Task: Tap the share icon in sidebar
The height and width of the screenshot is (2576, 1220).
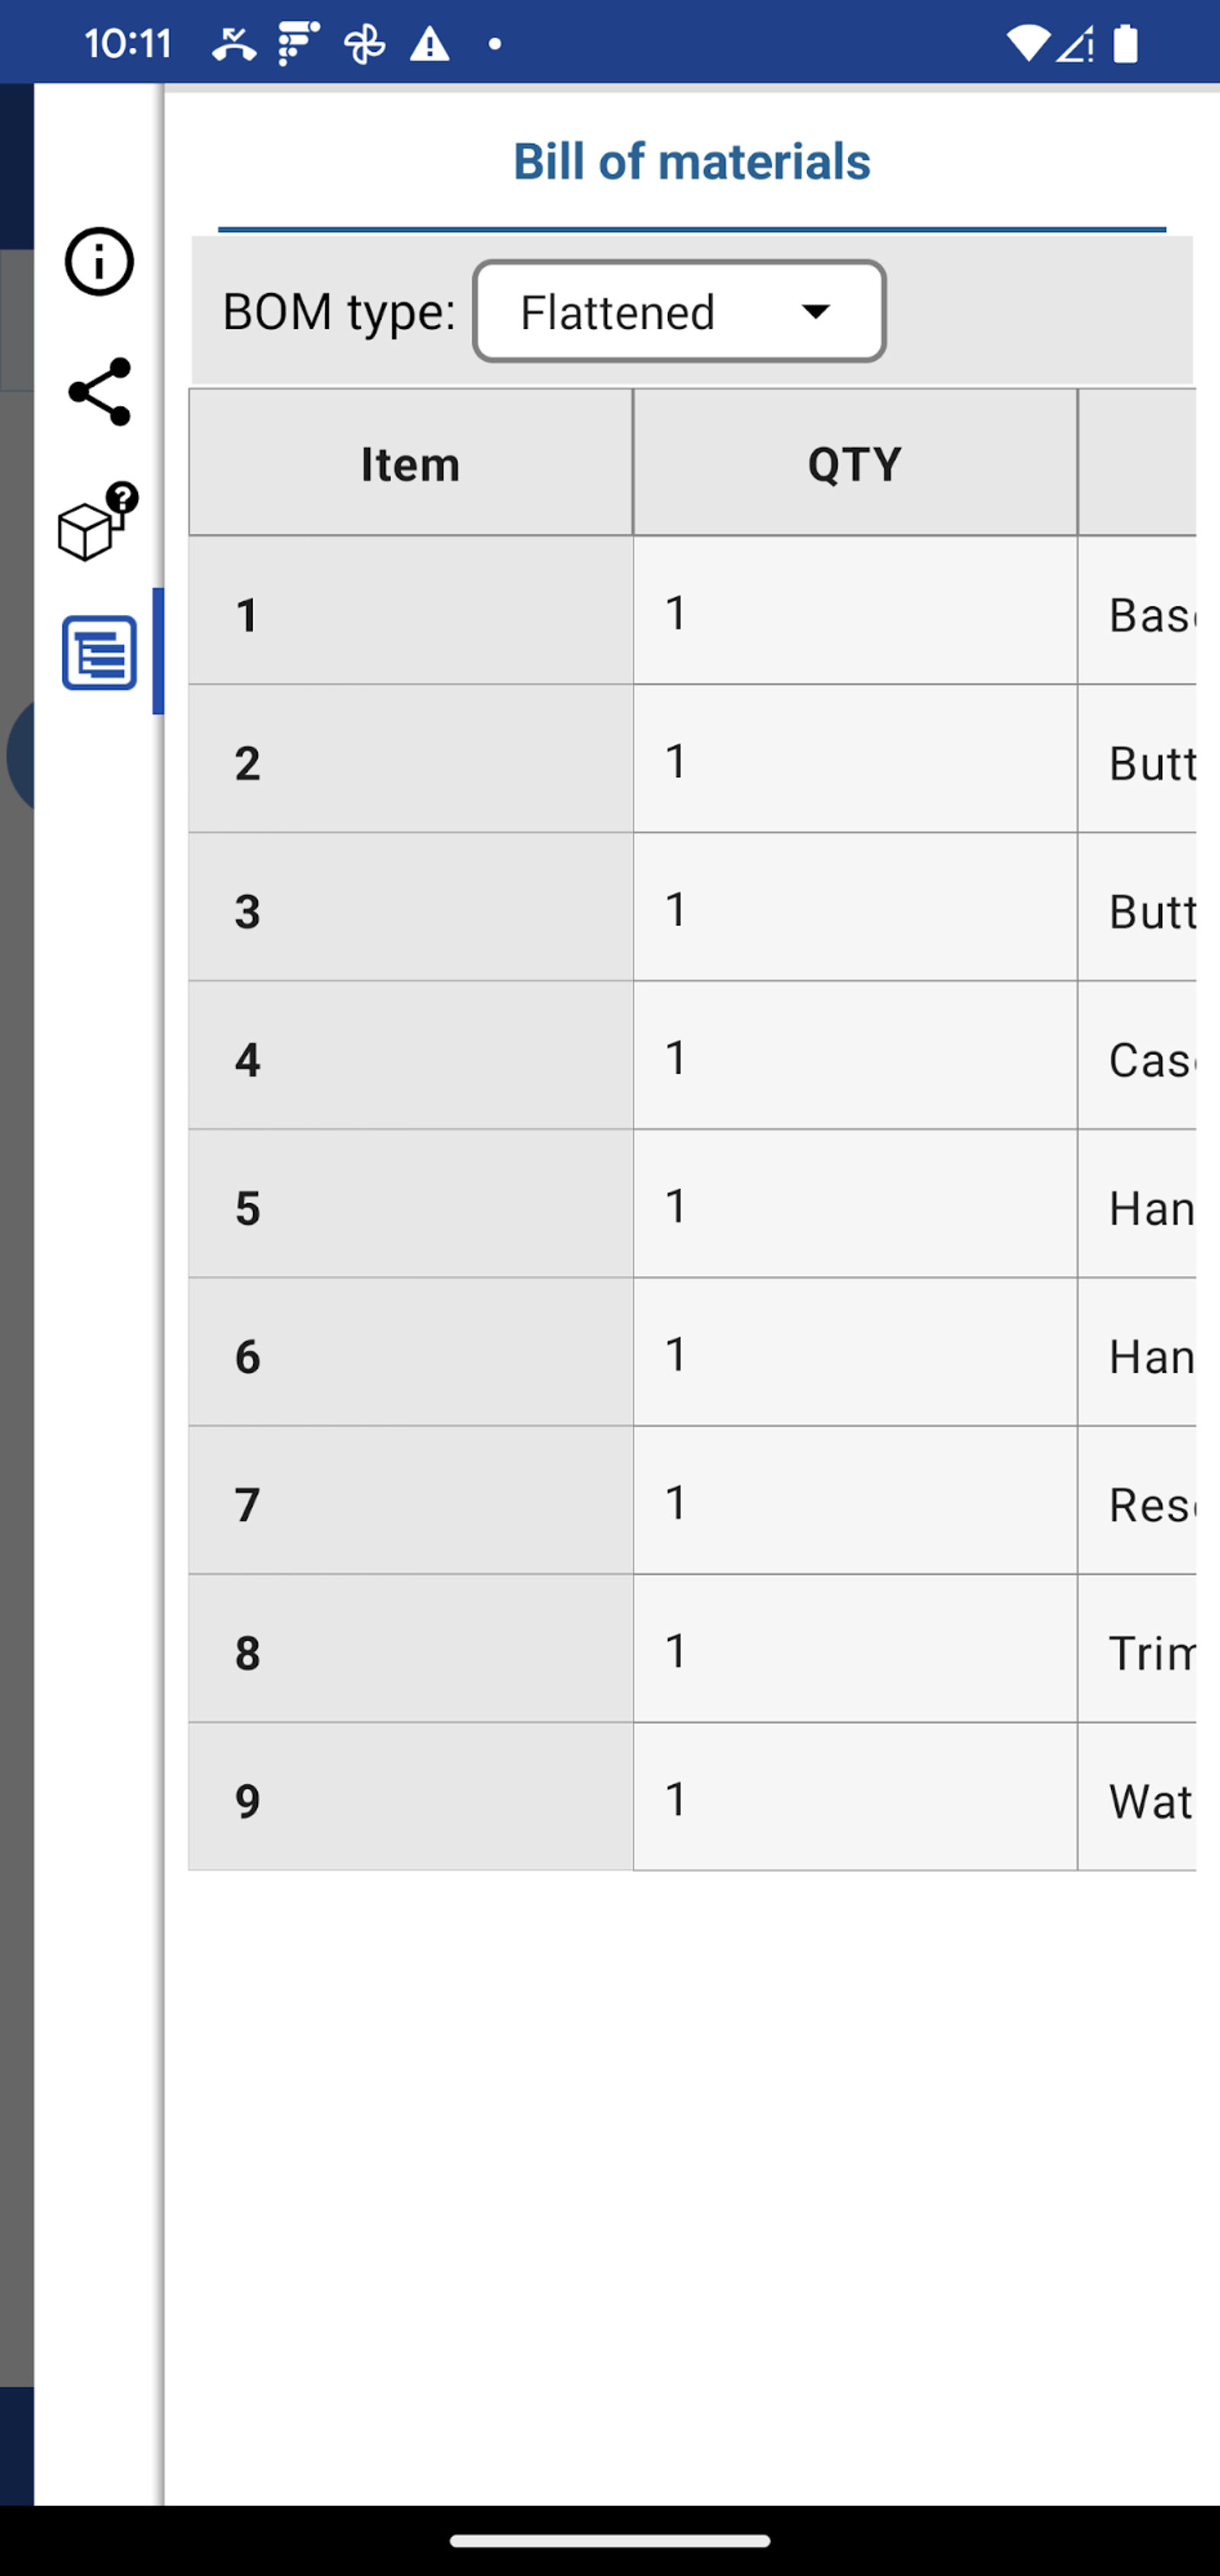Action: (99, 392)
